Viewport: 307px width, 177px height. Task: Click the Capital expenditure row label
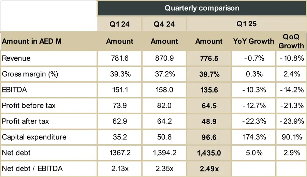[x=34, y=137]
